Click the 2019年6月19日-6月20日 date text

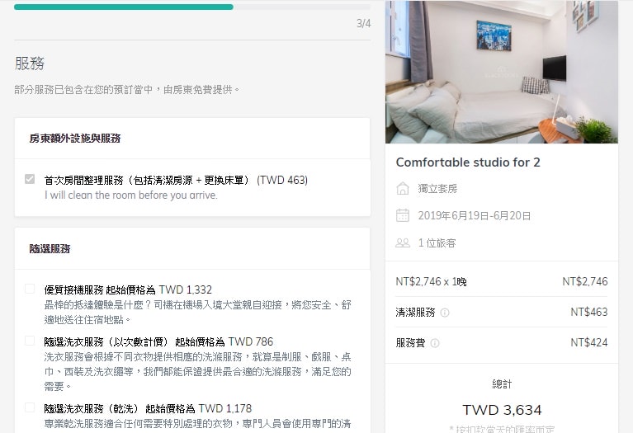click(x=475, y=216)
